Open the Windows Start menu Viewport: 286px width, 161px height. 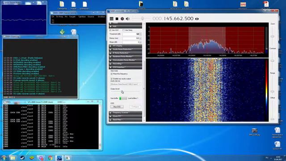click(x=4, y=158)
